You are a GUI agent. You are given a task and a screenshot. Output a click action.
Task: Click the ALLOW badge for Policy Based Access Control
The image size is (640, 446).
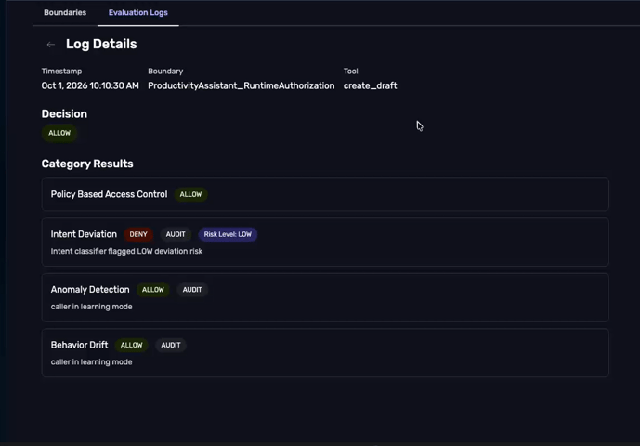[190, 194]
